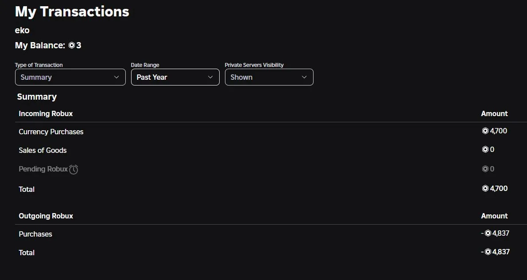Click the Pending Robux label

click(43, 169)
